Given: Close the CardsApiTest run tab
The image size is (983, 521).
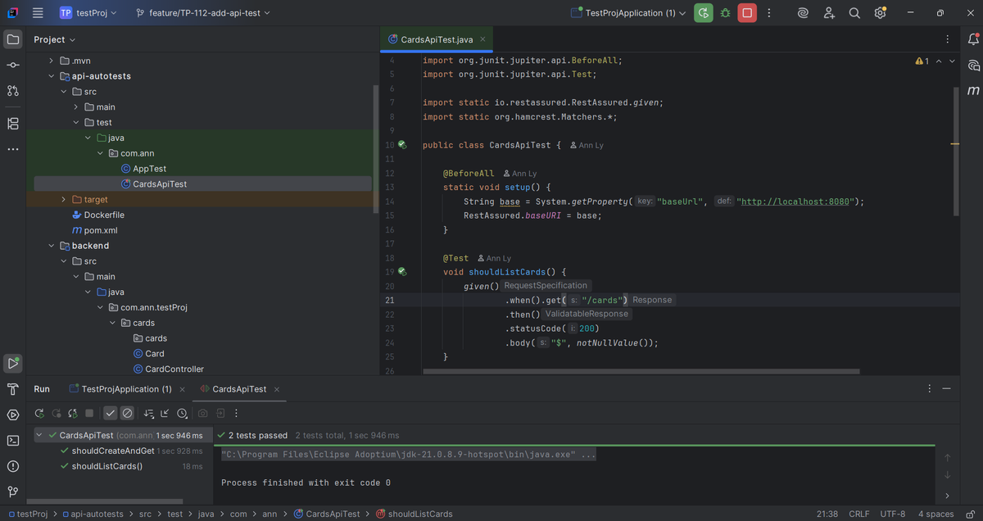Looking at the screenshot, I should pyautogui.click(x=277, y=389).
